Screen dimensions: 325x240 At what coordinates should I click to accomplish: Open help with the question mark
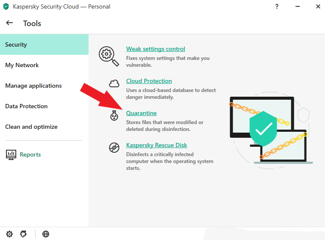277,7
